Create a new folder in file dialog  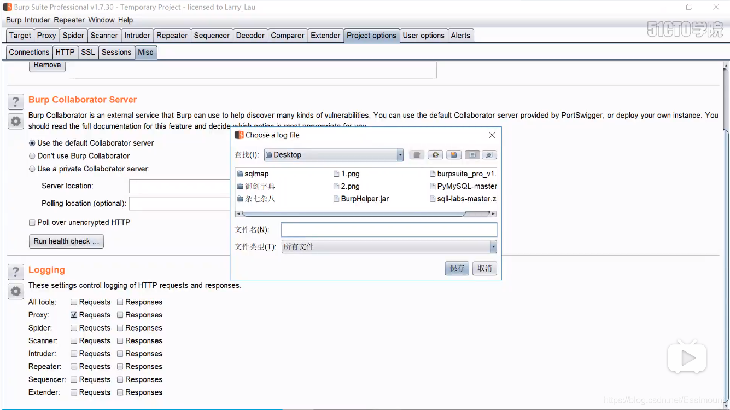point(454,155)
